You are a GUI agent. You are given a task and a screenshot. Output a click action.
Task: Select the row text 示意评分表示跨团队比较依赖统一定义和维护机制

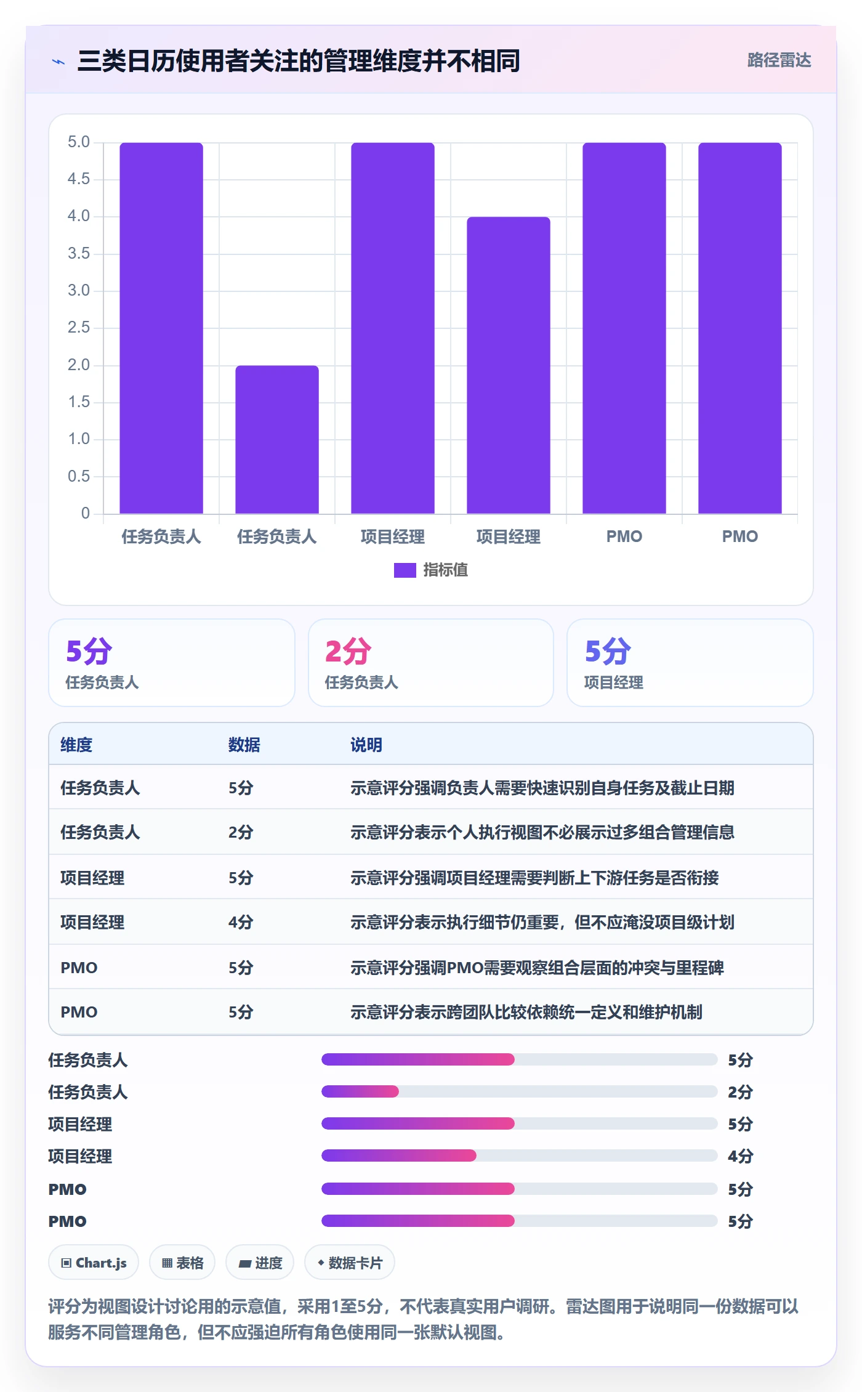pyautogui.click(x=526, y=1012)
